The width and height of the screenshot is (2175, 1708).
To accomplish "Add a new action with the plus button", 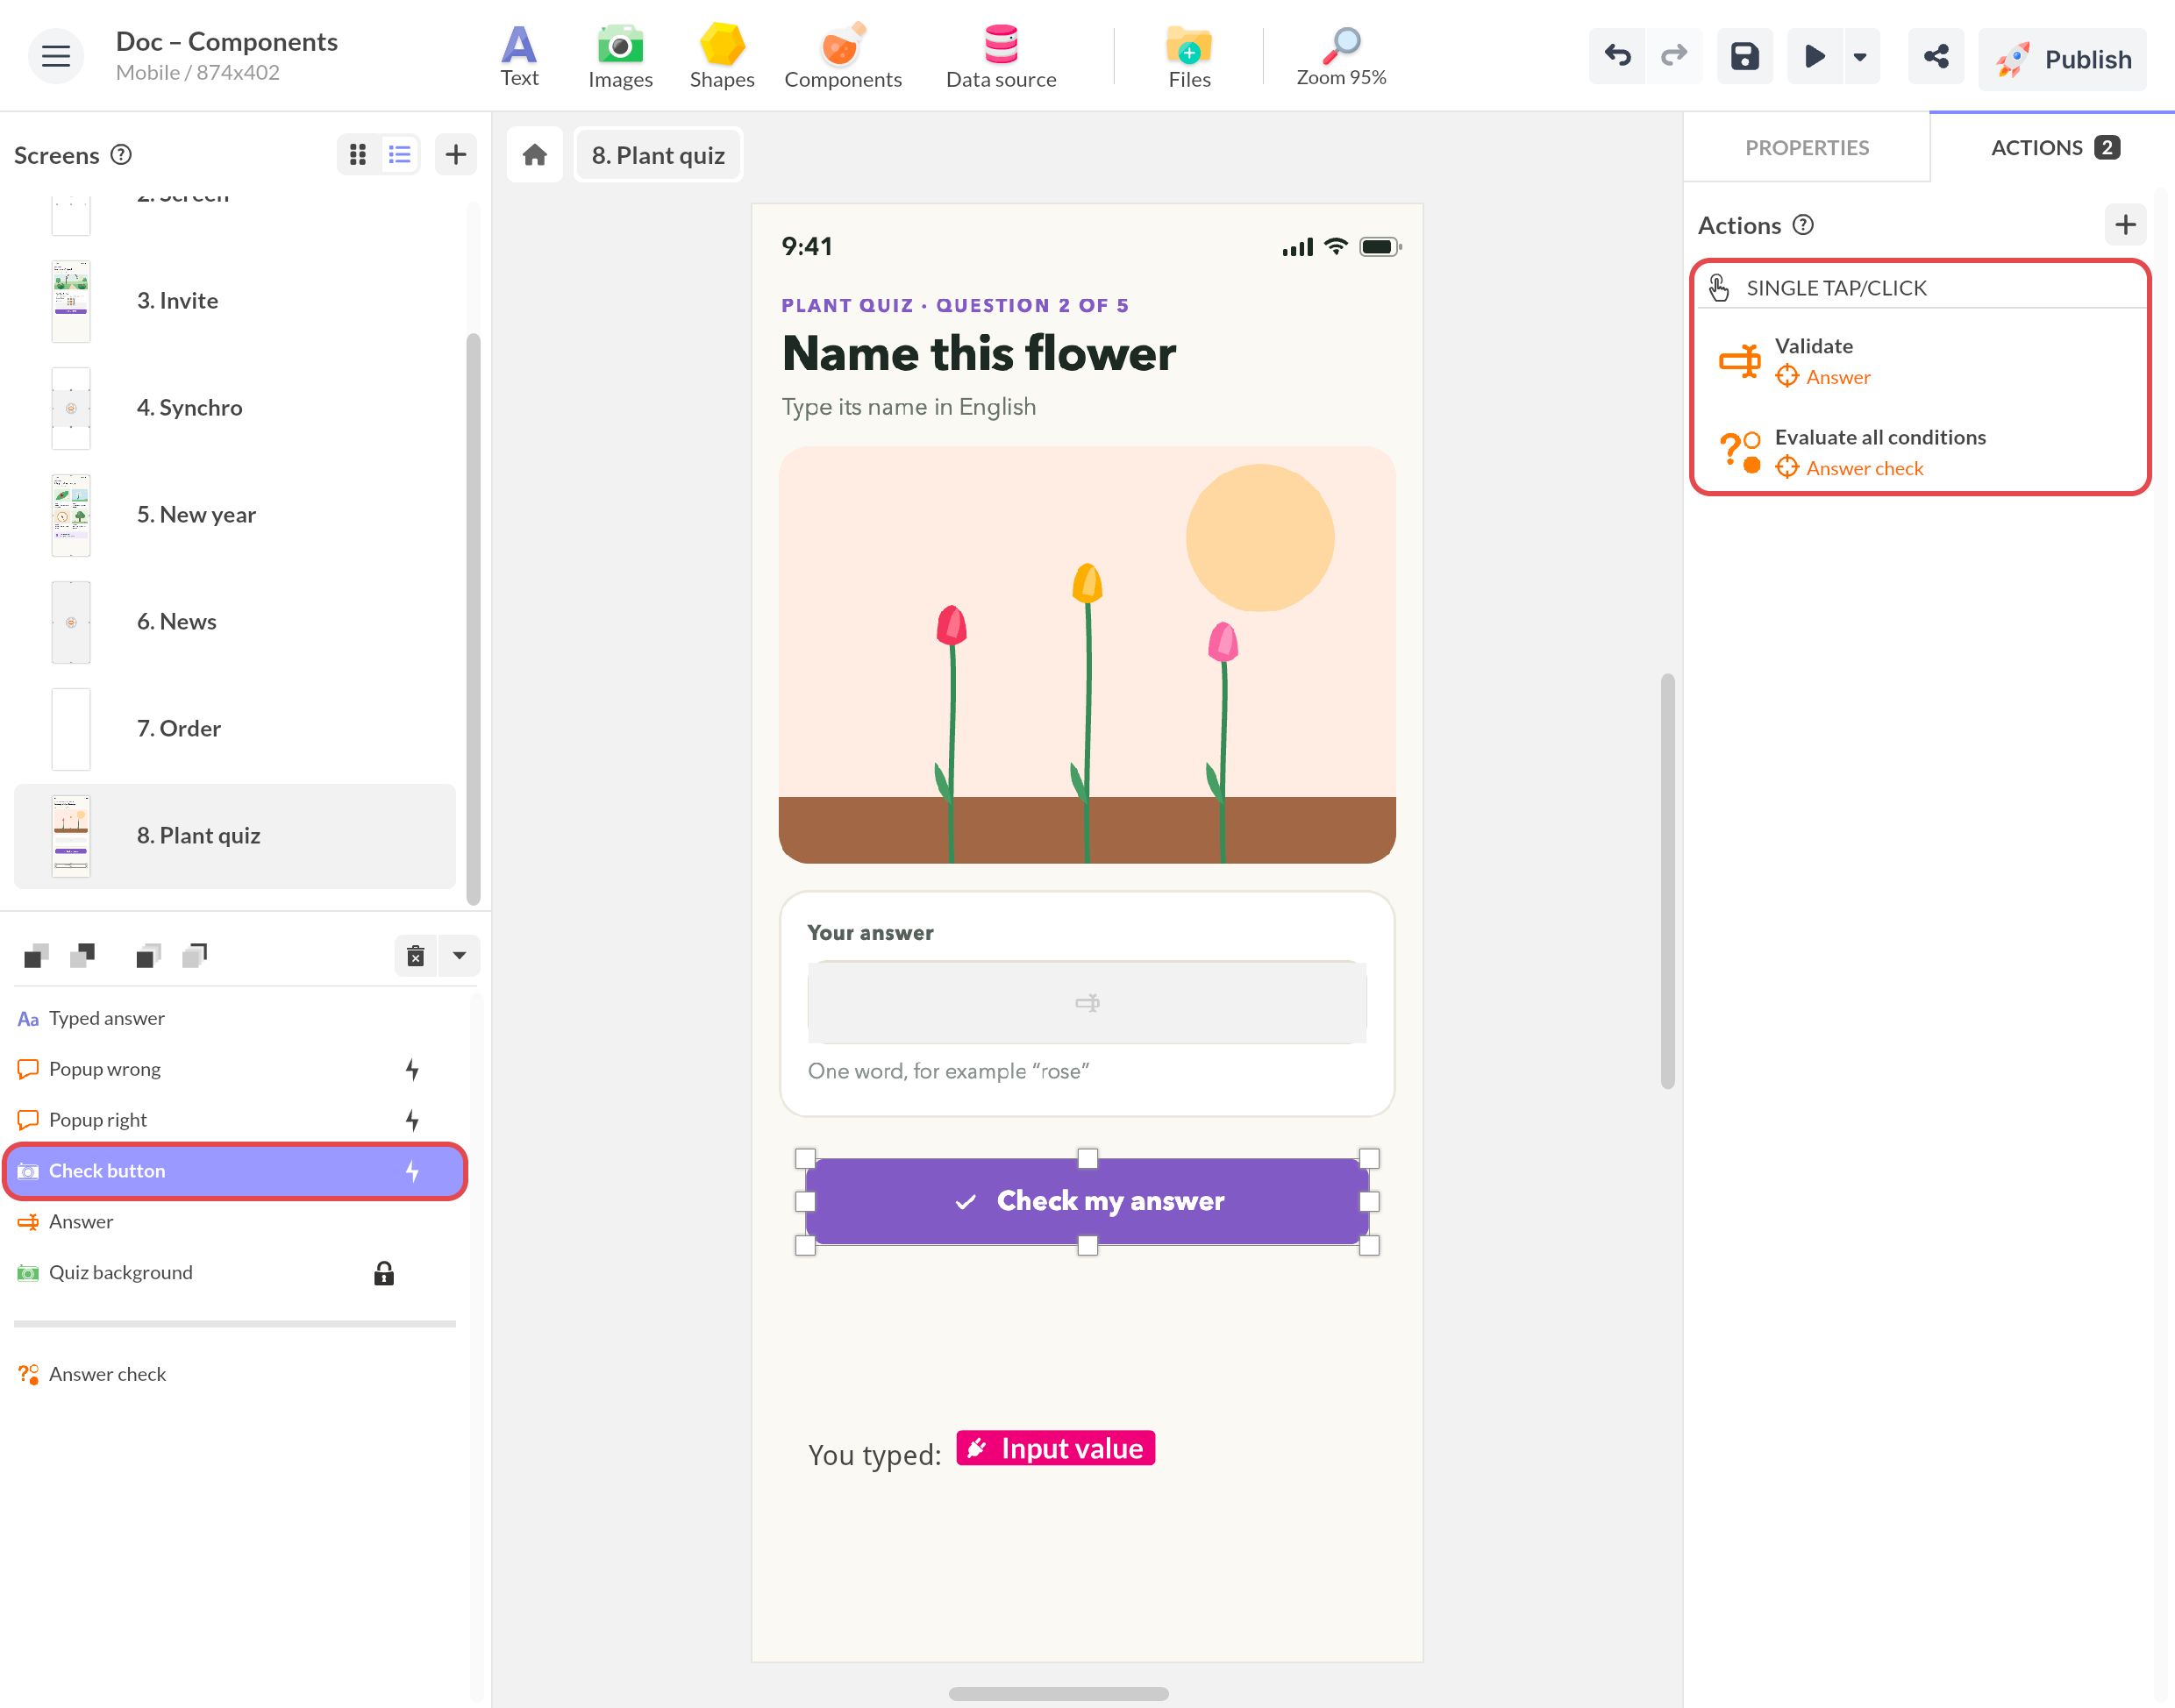I will pyautogui.click(x=2125, y=225).
